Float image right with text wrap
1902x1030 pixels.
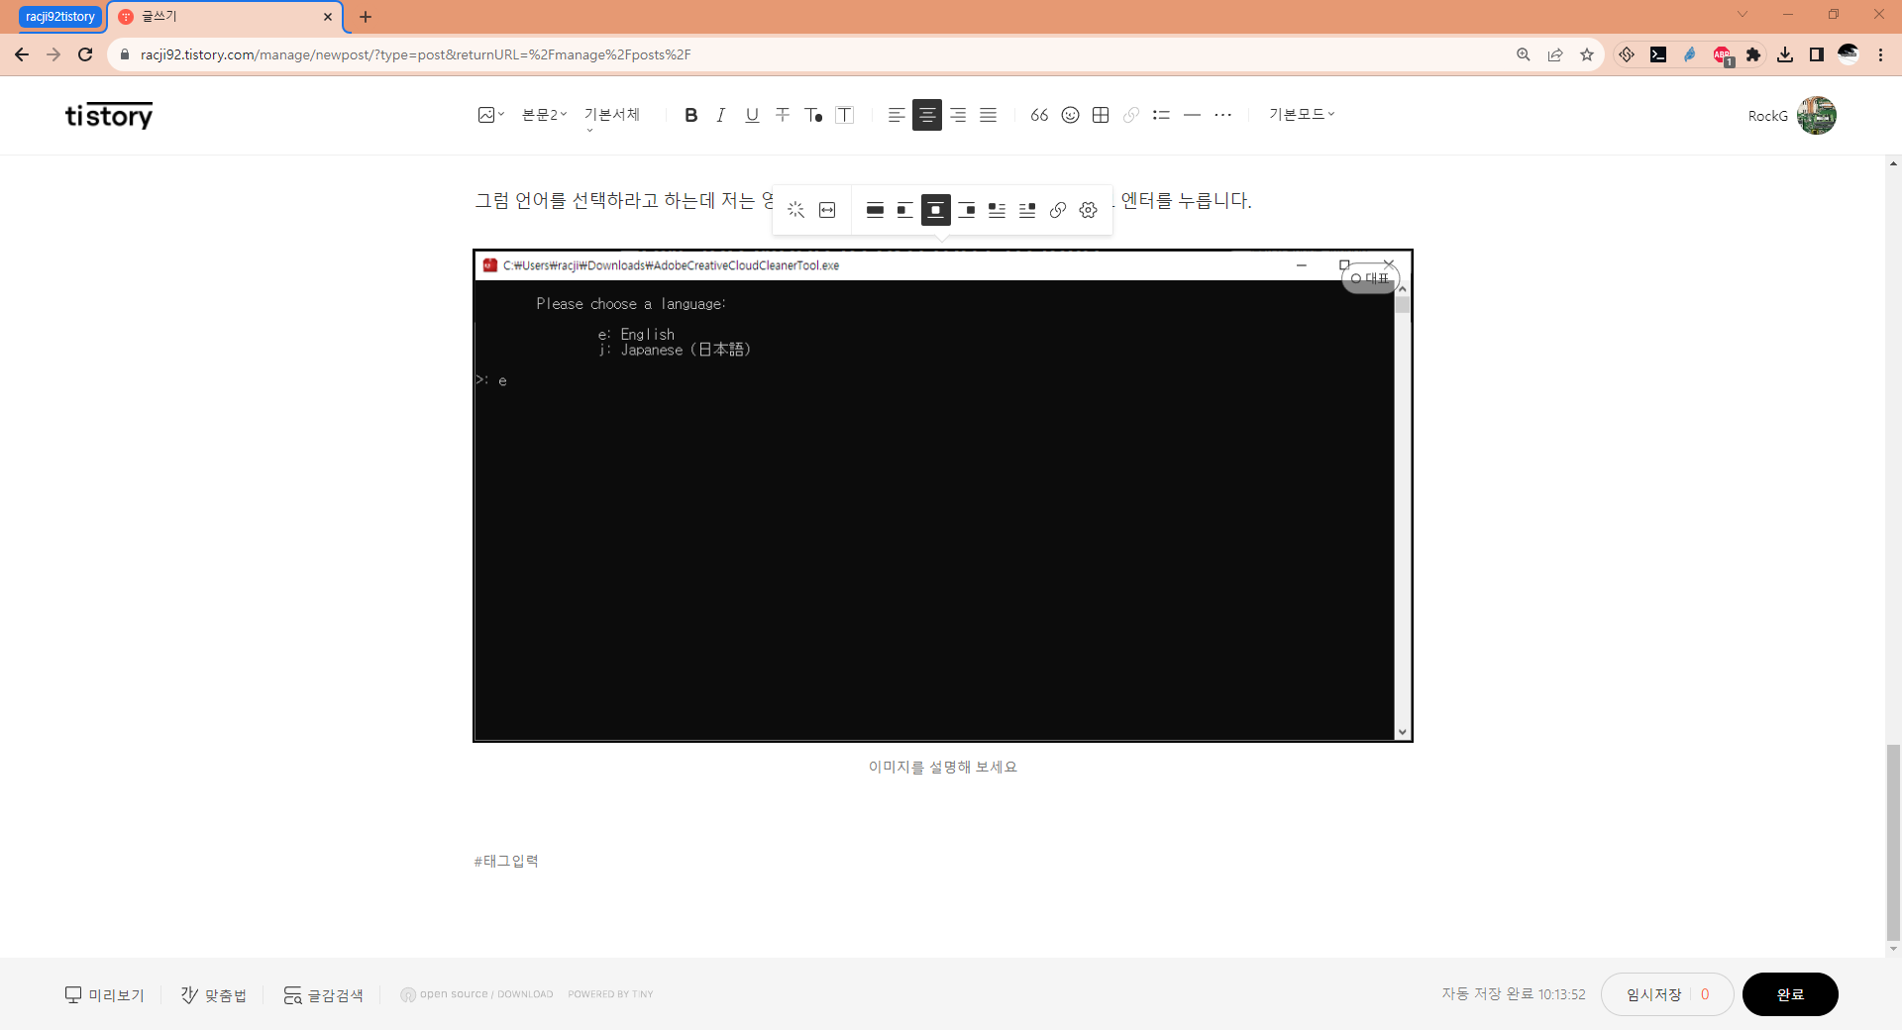1027,210
